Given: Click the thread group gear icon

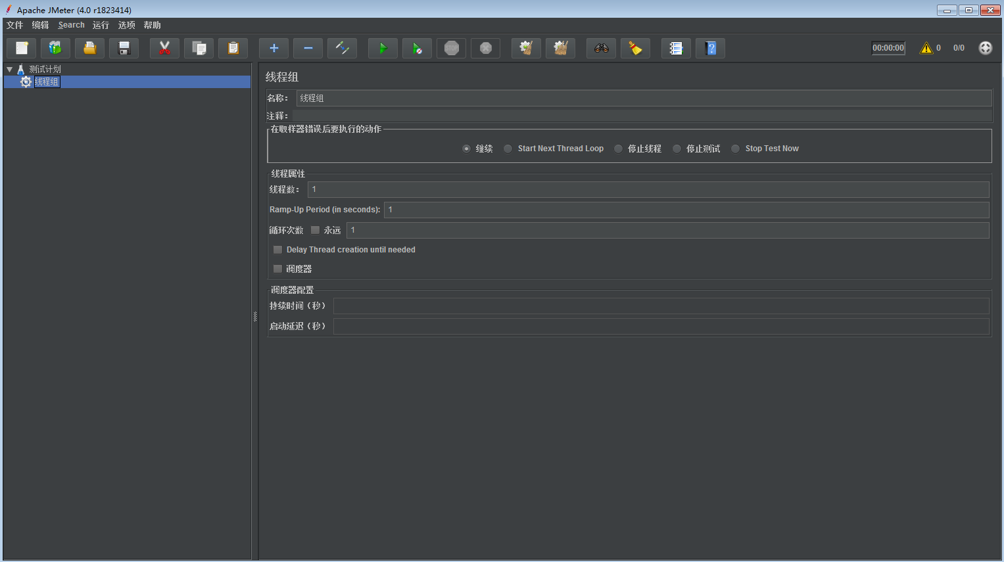Looking at the screenshot, I should [26, 82].
